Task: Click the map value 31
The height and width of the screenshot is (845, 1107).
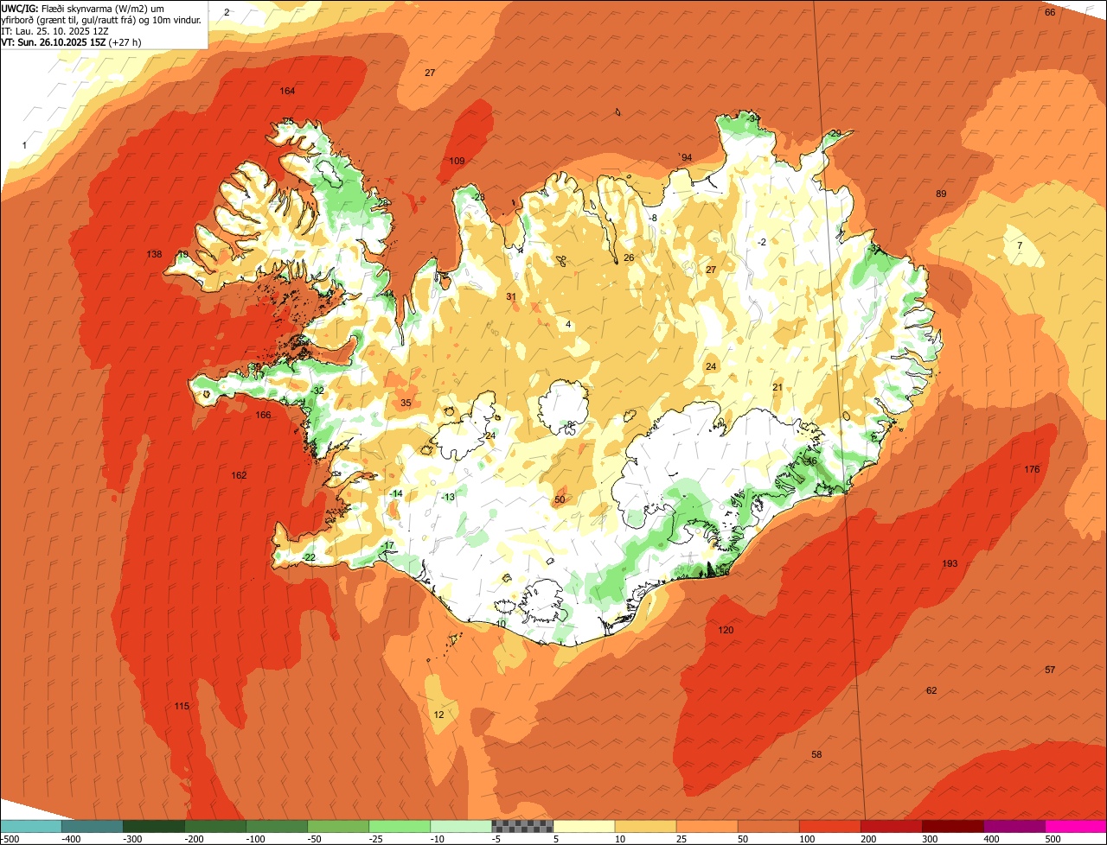Action: coord(511,297)
